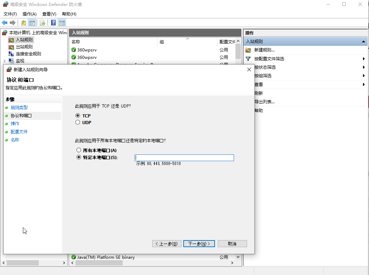Open the 按配置文件筛选 submenu arrow

coord(364,59)
